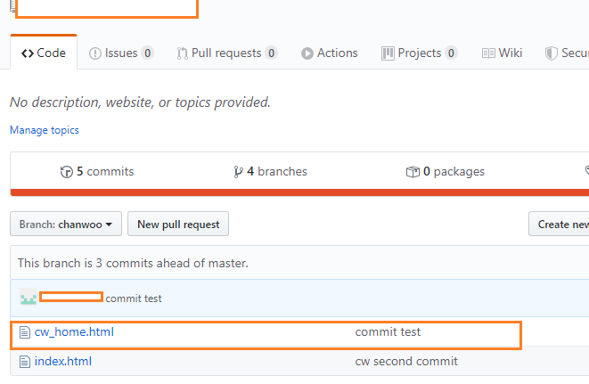Click the Projects board icon
This screenshot has width=589, height=384.
click(x=388, y=53)
